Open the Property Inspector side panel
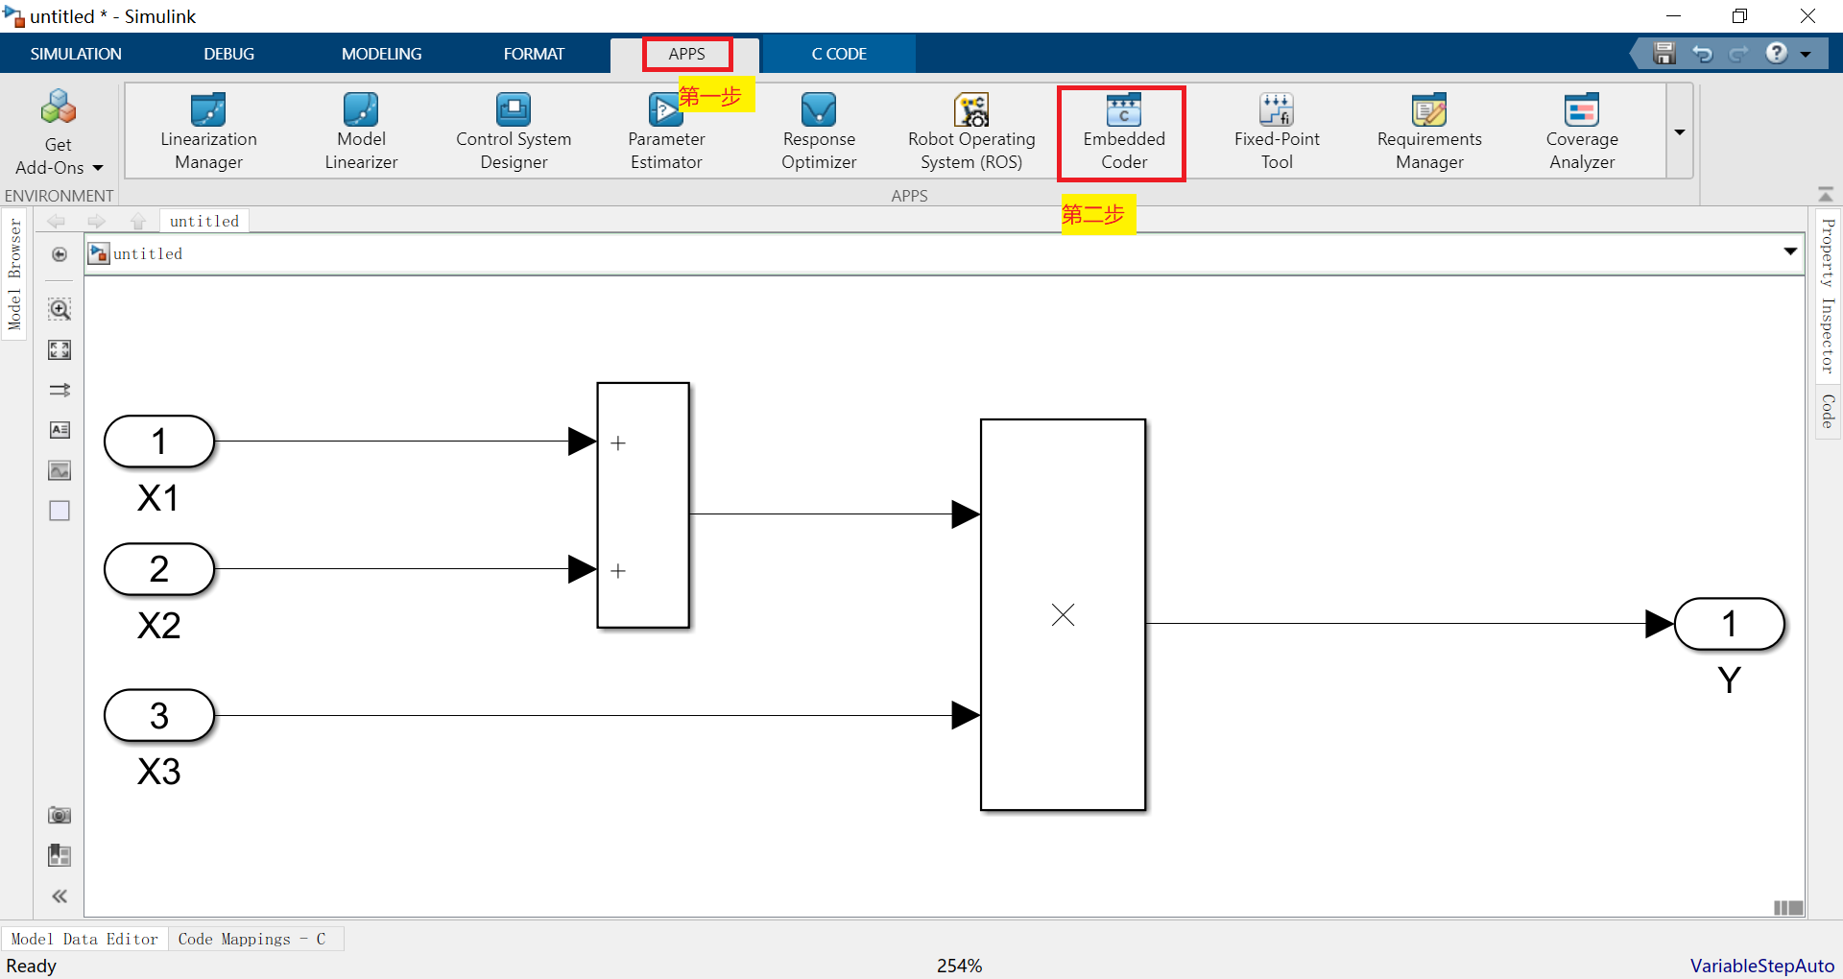1843x979 pixels. coord(1828,296)
